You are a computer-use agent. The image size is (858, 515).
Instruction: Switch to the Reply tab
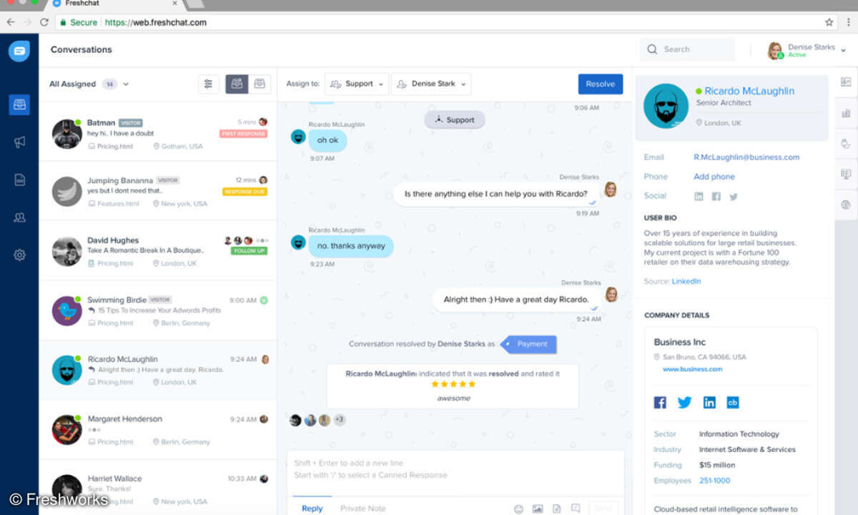[312, 509]
